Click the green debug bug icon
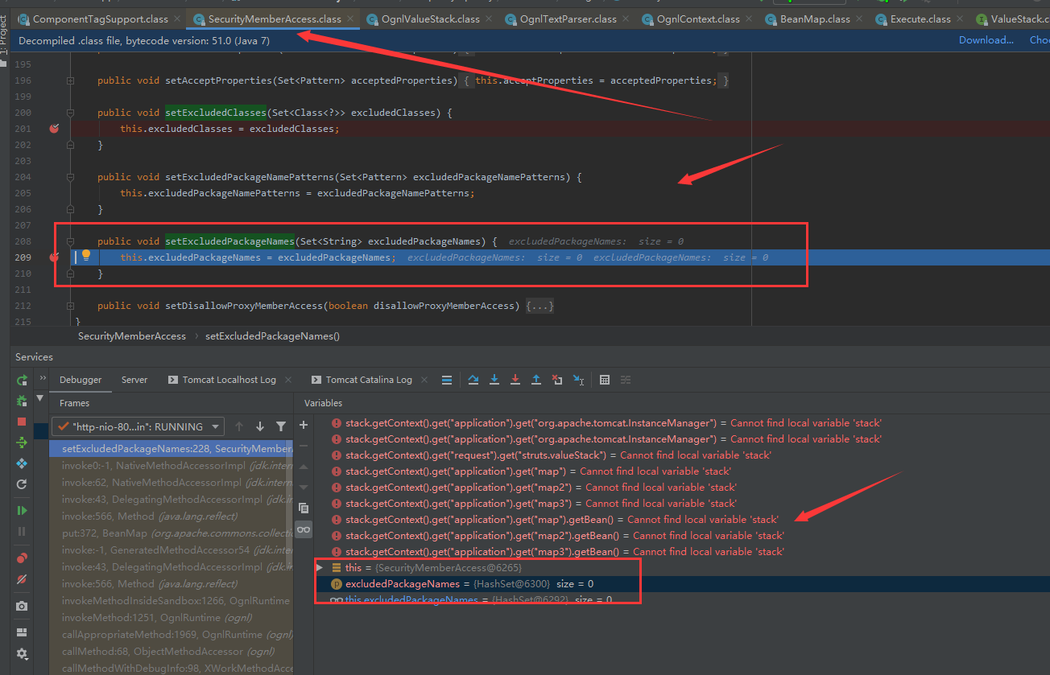This screenshot has width=1050, height=675. [22, 401]
